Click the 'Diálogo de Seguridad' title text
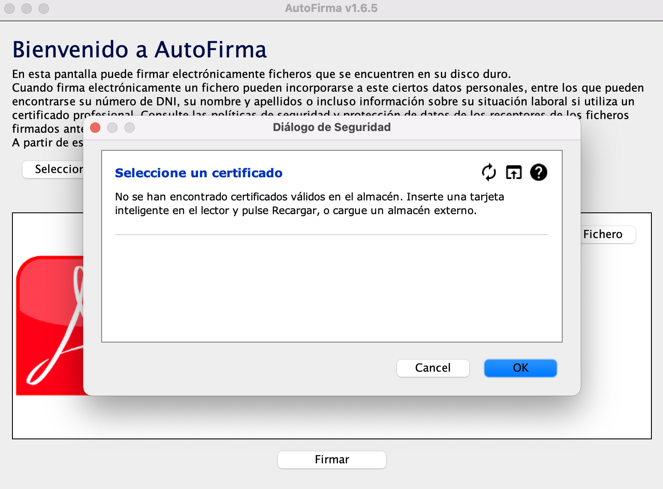This screenshot has width=663, height=489. [x=332, y=127]
